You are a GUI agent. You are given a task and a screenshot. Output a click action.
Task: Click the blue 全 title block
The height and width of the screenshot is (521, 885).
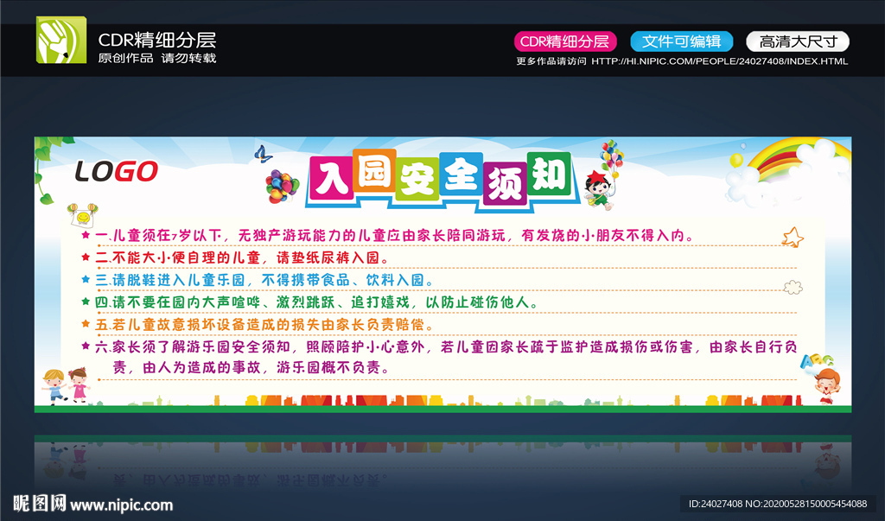(x=462, y=174)
